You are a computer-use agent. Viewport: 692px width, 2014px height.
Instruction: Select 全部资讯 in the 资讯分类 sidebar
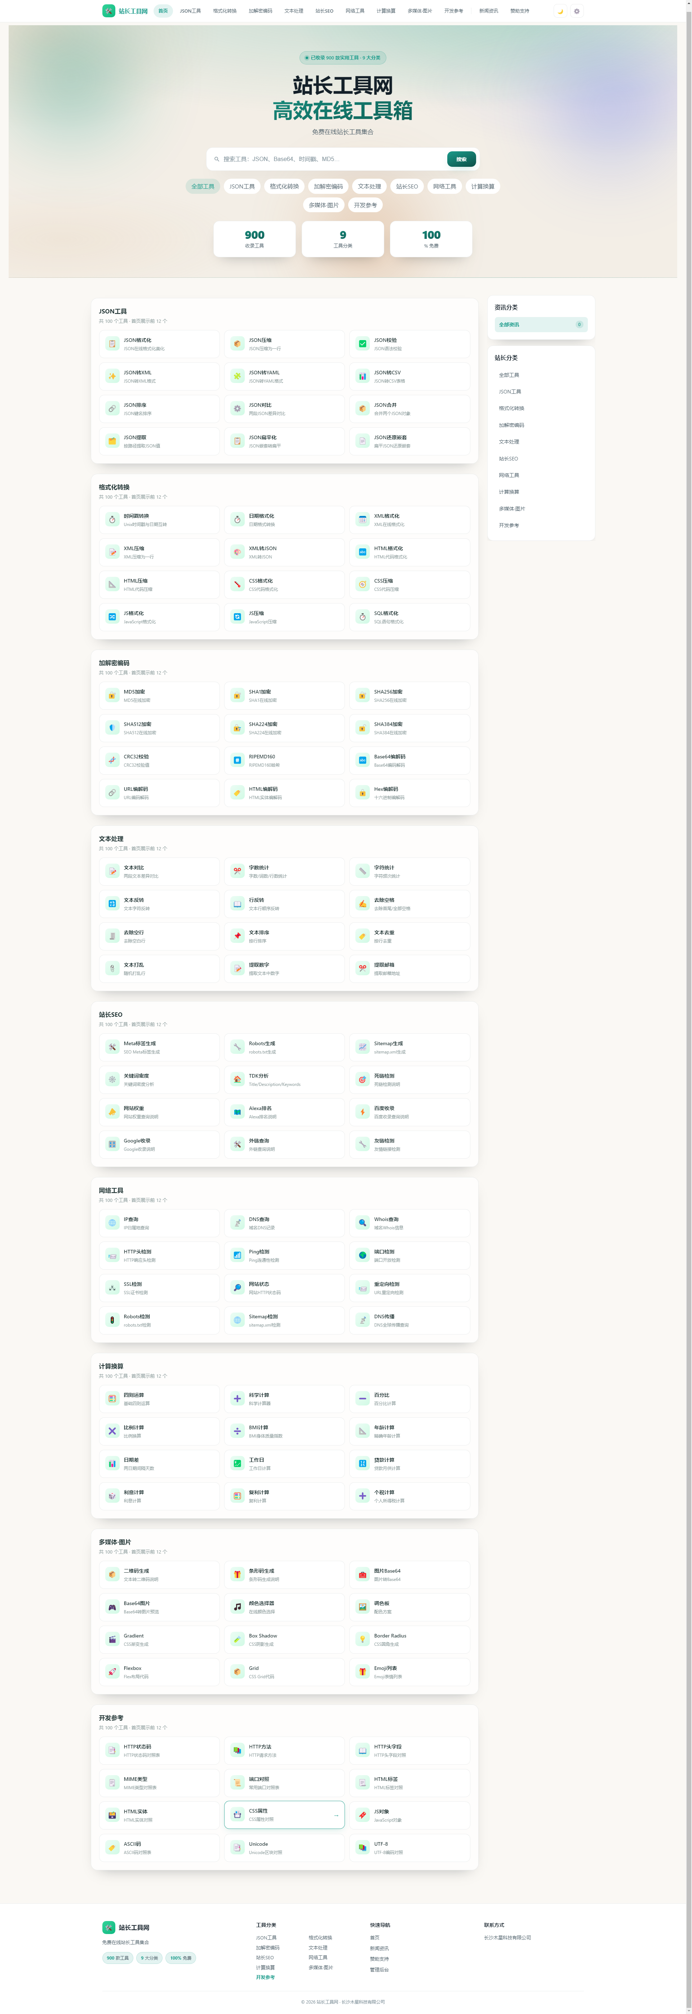[x=541, y=325]
